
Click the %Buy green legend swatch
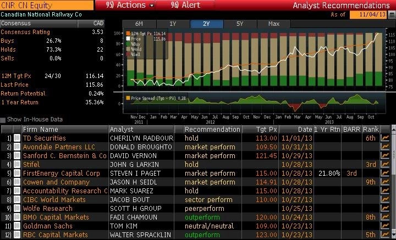[x=128, y=44]
